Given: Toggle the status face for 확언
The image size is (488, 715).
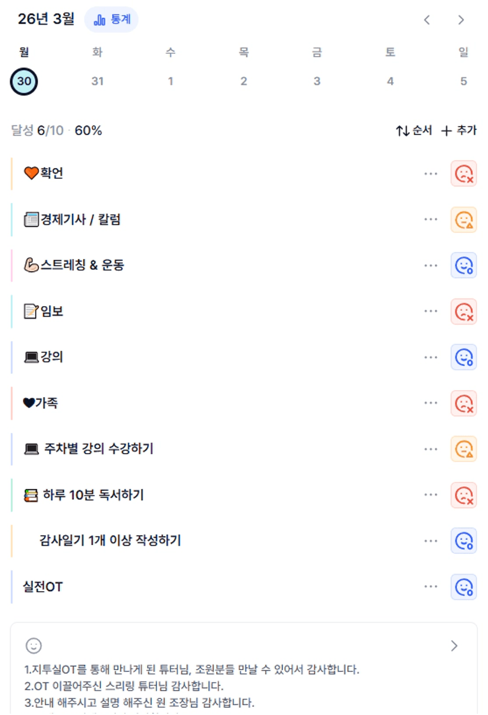Looking at the screenshot, I should 464,173.
